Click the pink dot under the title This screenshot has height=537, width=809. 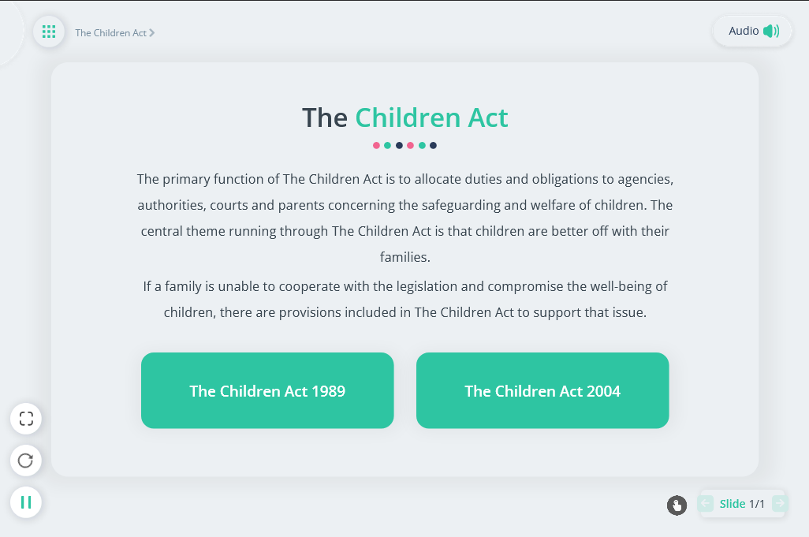pyautogui.click(x=376, y=145)
